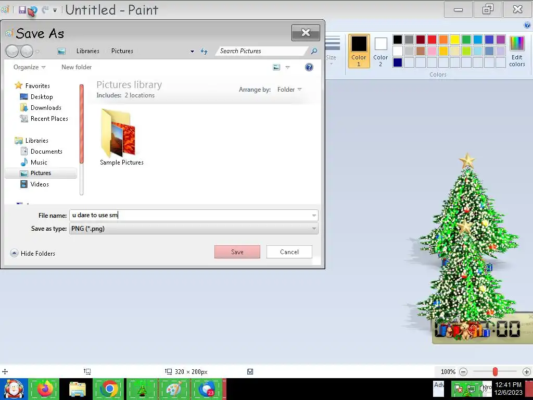533x400 pixels.
Task: Select the Sample Pictures folder
Action: coord(121,137)
